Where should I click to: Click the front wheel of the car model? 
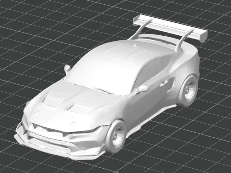click(115, 137)
